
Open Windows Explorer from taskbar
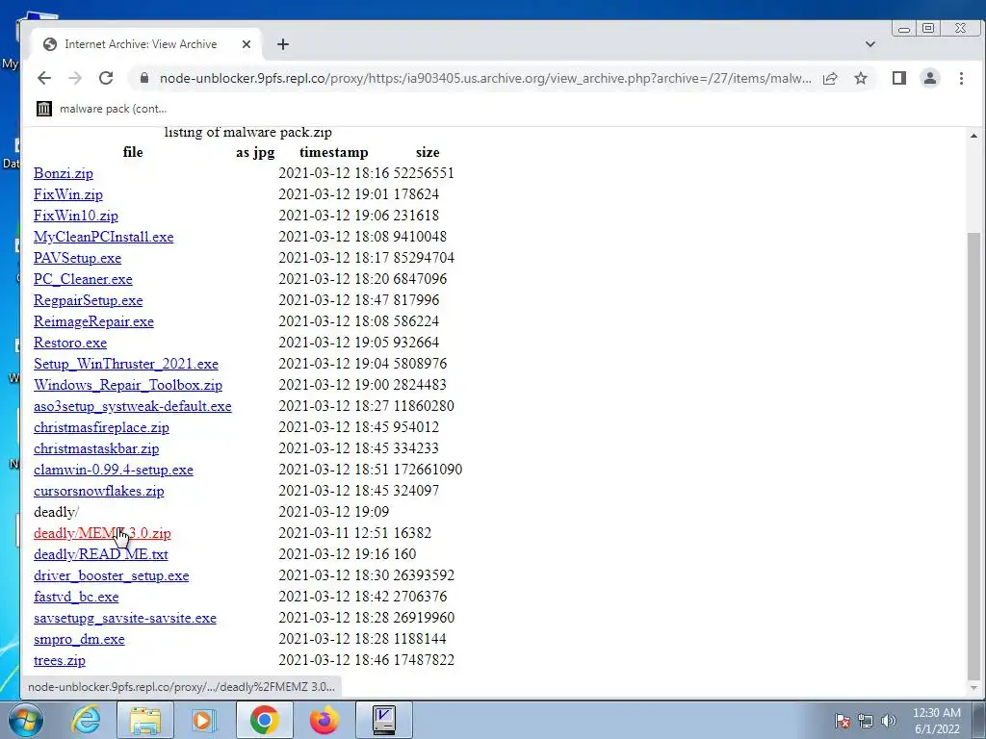click(145, 720)
